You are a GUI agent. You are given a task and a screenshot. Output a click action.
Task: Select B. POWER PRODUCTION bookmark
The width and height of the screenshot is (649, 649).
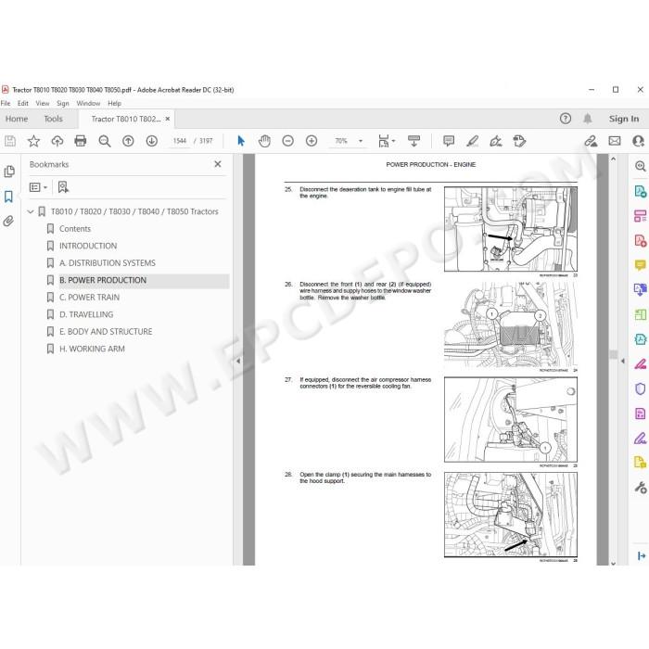[103, 280]
